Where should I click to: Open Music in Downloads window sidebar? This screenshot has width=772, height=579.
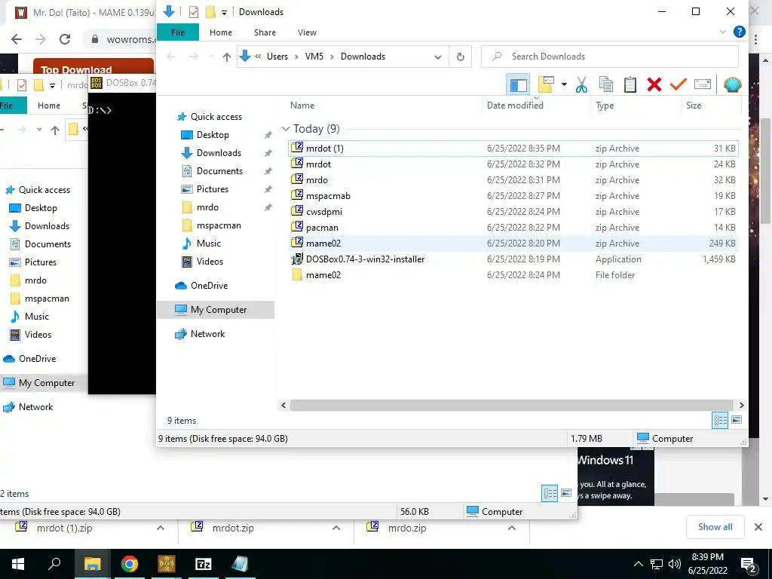tap(208, 244)
